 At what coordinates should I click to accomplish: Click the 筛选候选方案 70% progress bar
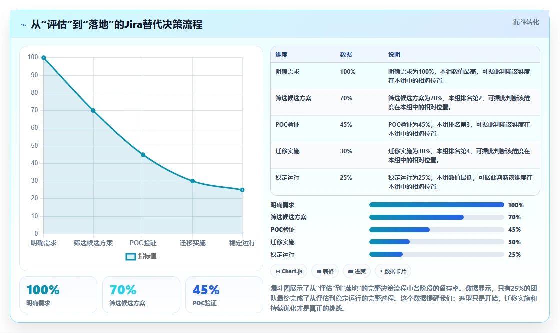click(437, 217)
